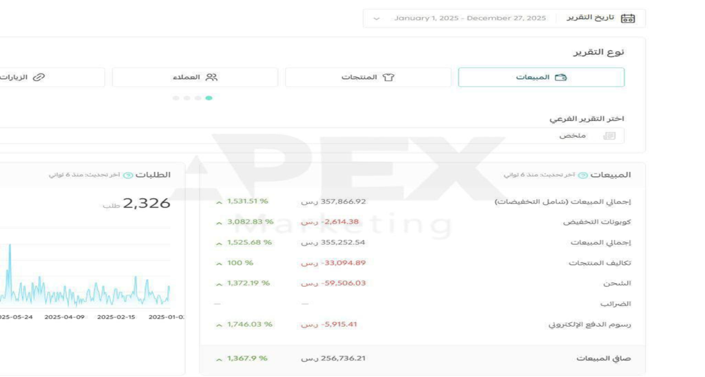Image resolution: width=705 pixels, height=377 pixels.
Task: Expand the date range chevron arrow
Action: click(x=376, y=19)
